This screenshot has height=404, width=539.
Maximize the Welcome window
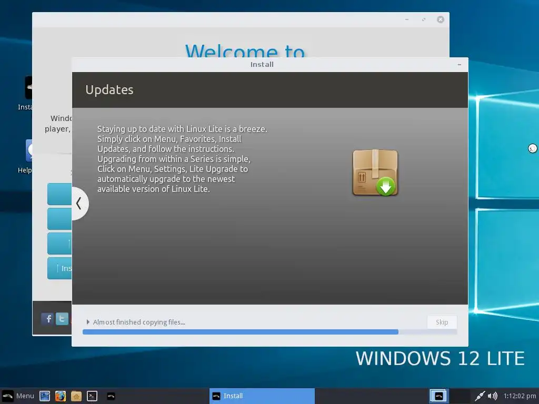[x=424, y=19]
